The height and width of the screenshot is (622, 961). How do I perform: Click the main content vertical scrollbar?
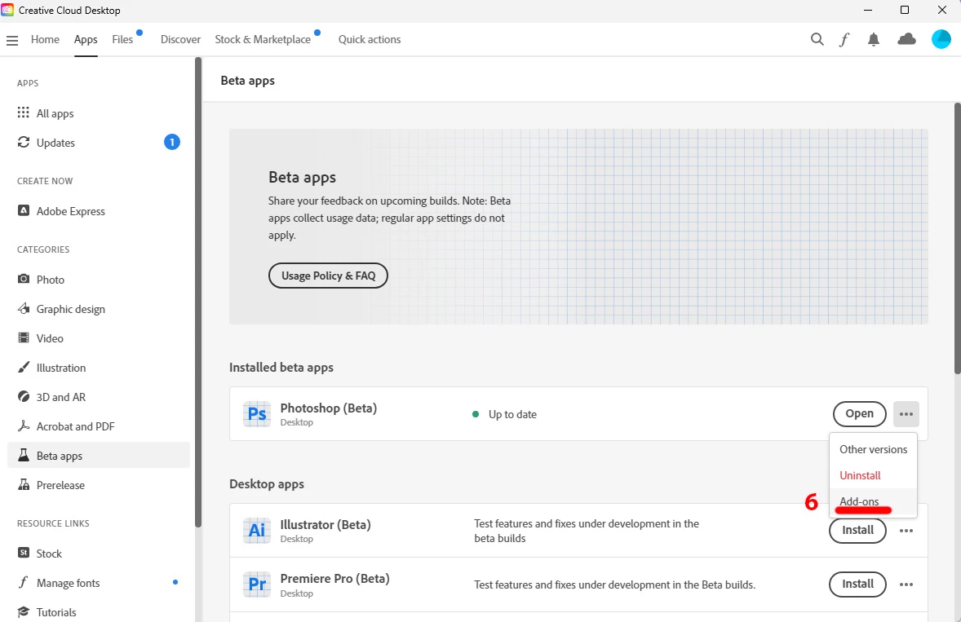[957, 238]
